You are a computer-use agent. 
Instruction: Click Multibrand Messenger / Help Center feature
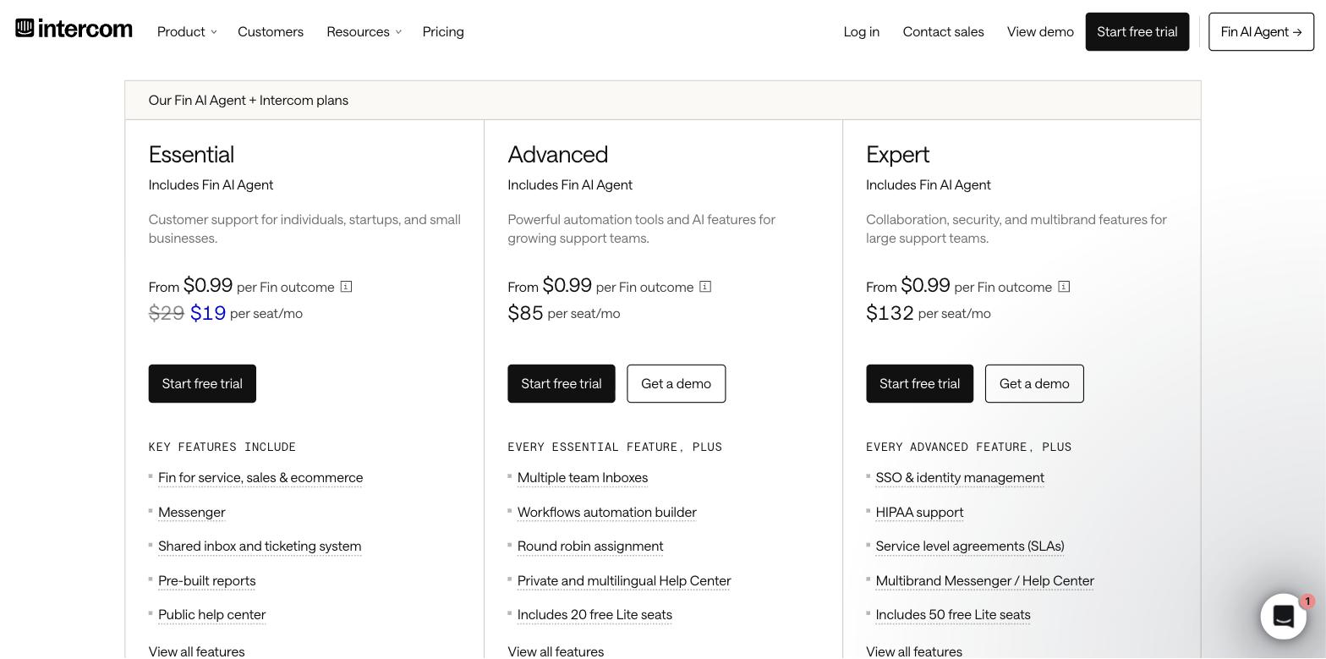click(984, 581)
